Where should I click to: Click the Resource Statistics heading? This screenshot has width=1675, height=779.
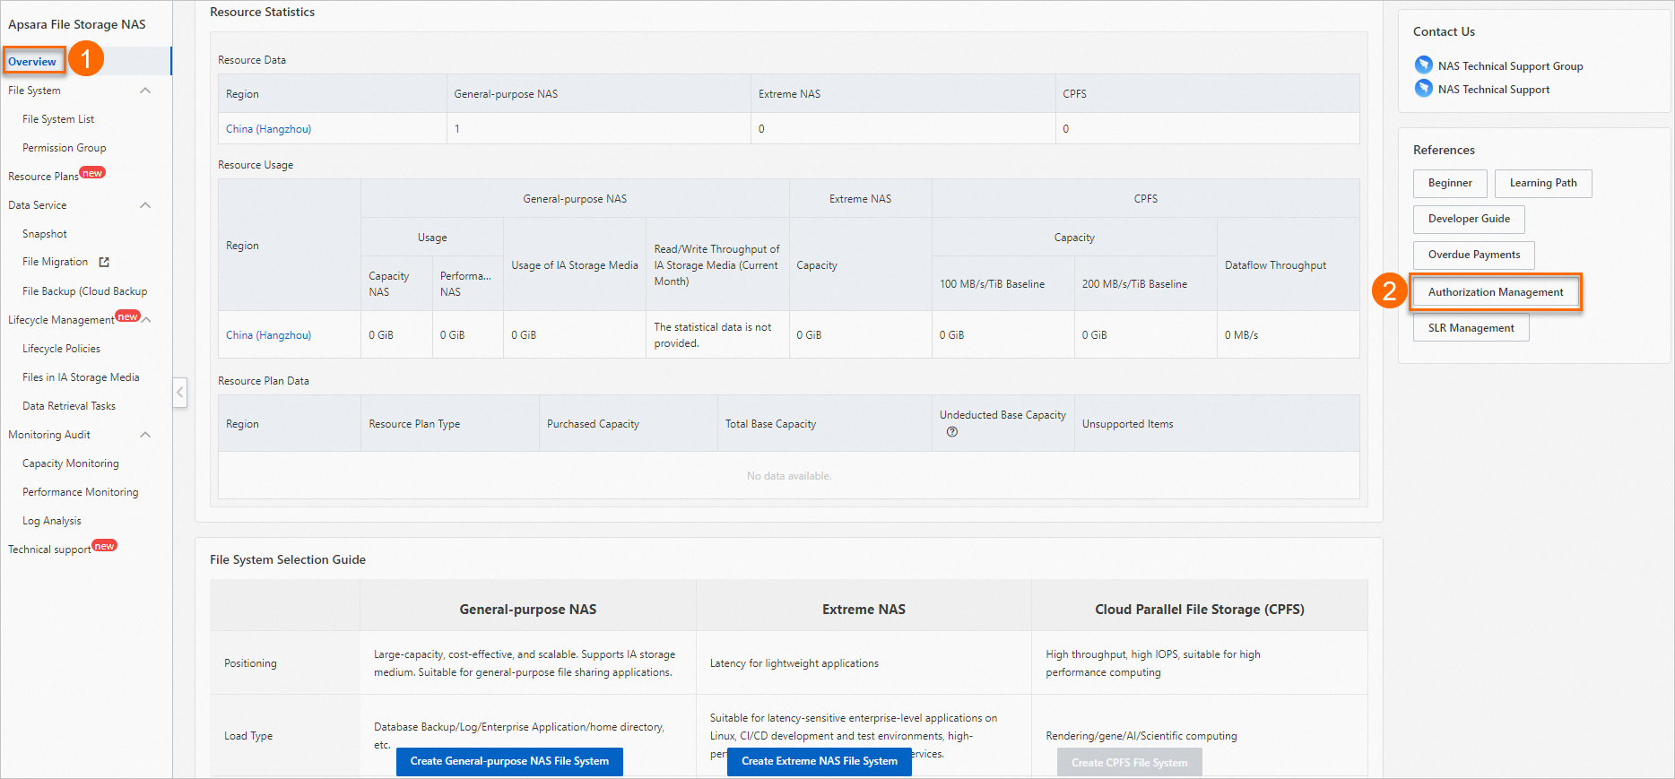(x=262, y=12)
